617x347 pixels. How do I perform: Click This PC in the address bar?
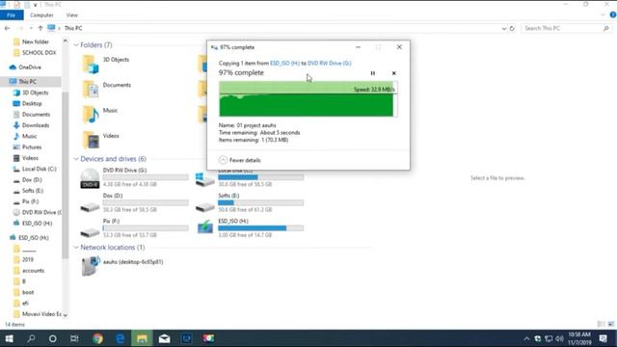click(x=73, y=28)
